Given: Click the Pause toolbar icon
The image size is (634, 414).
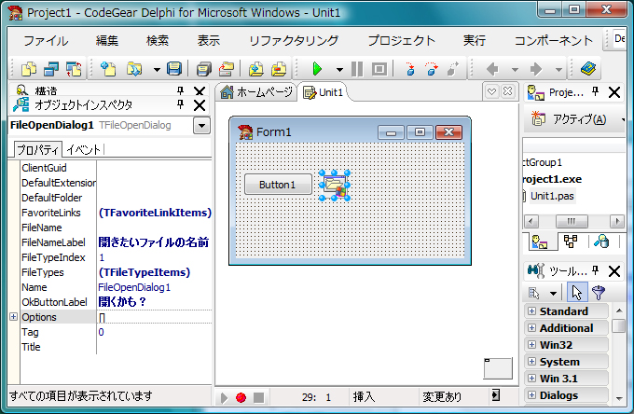Looking at the screenshot, I should [357, 69].
